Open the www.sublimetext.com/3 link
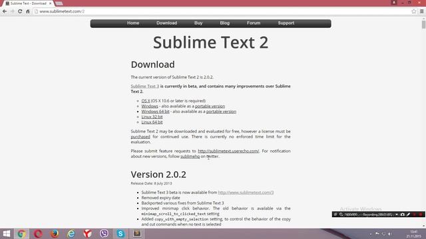The height and width of the screenshot is (239, 426). pyautogui.click(x=246, y=193)
